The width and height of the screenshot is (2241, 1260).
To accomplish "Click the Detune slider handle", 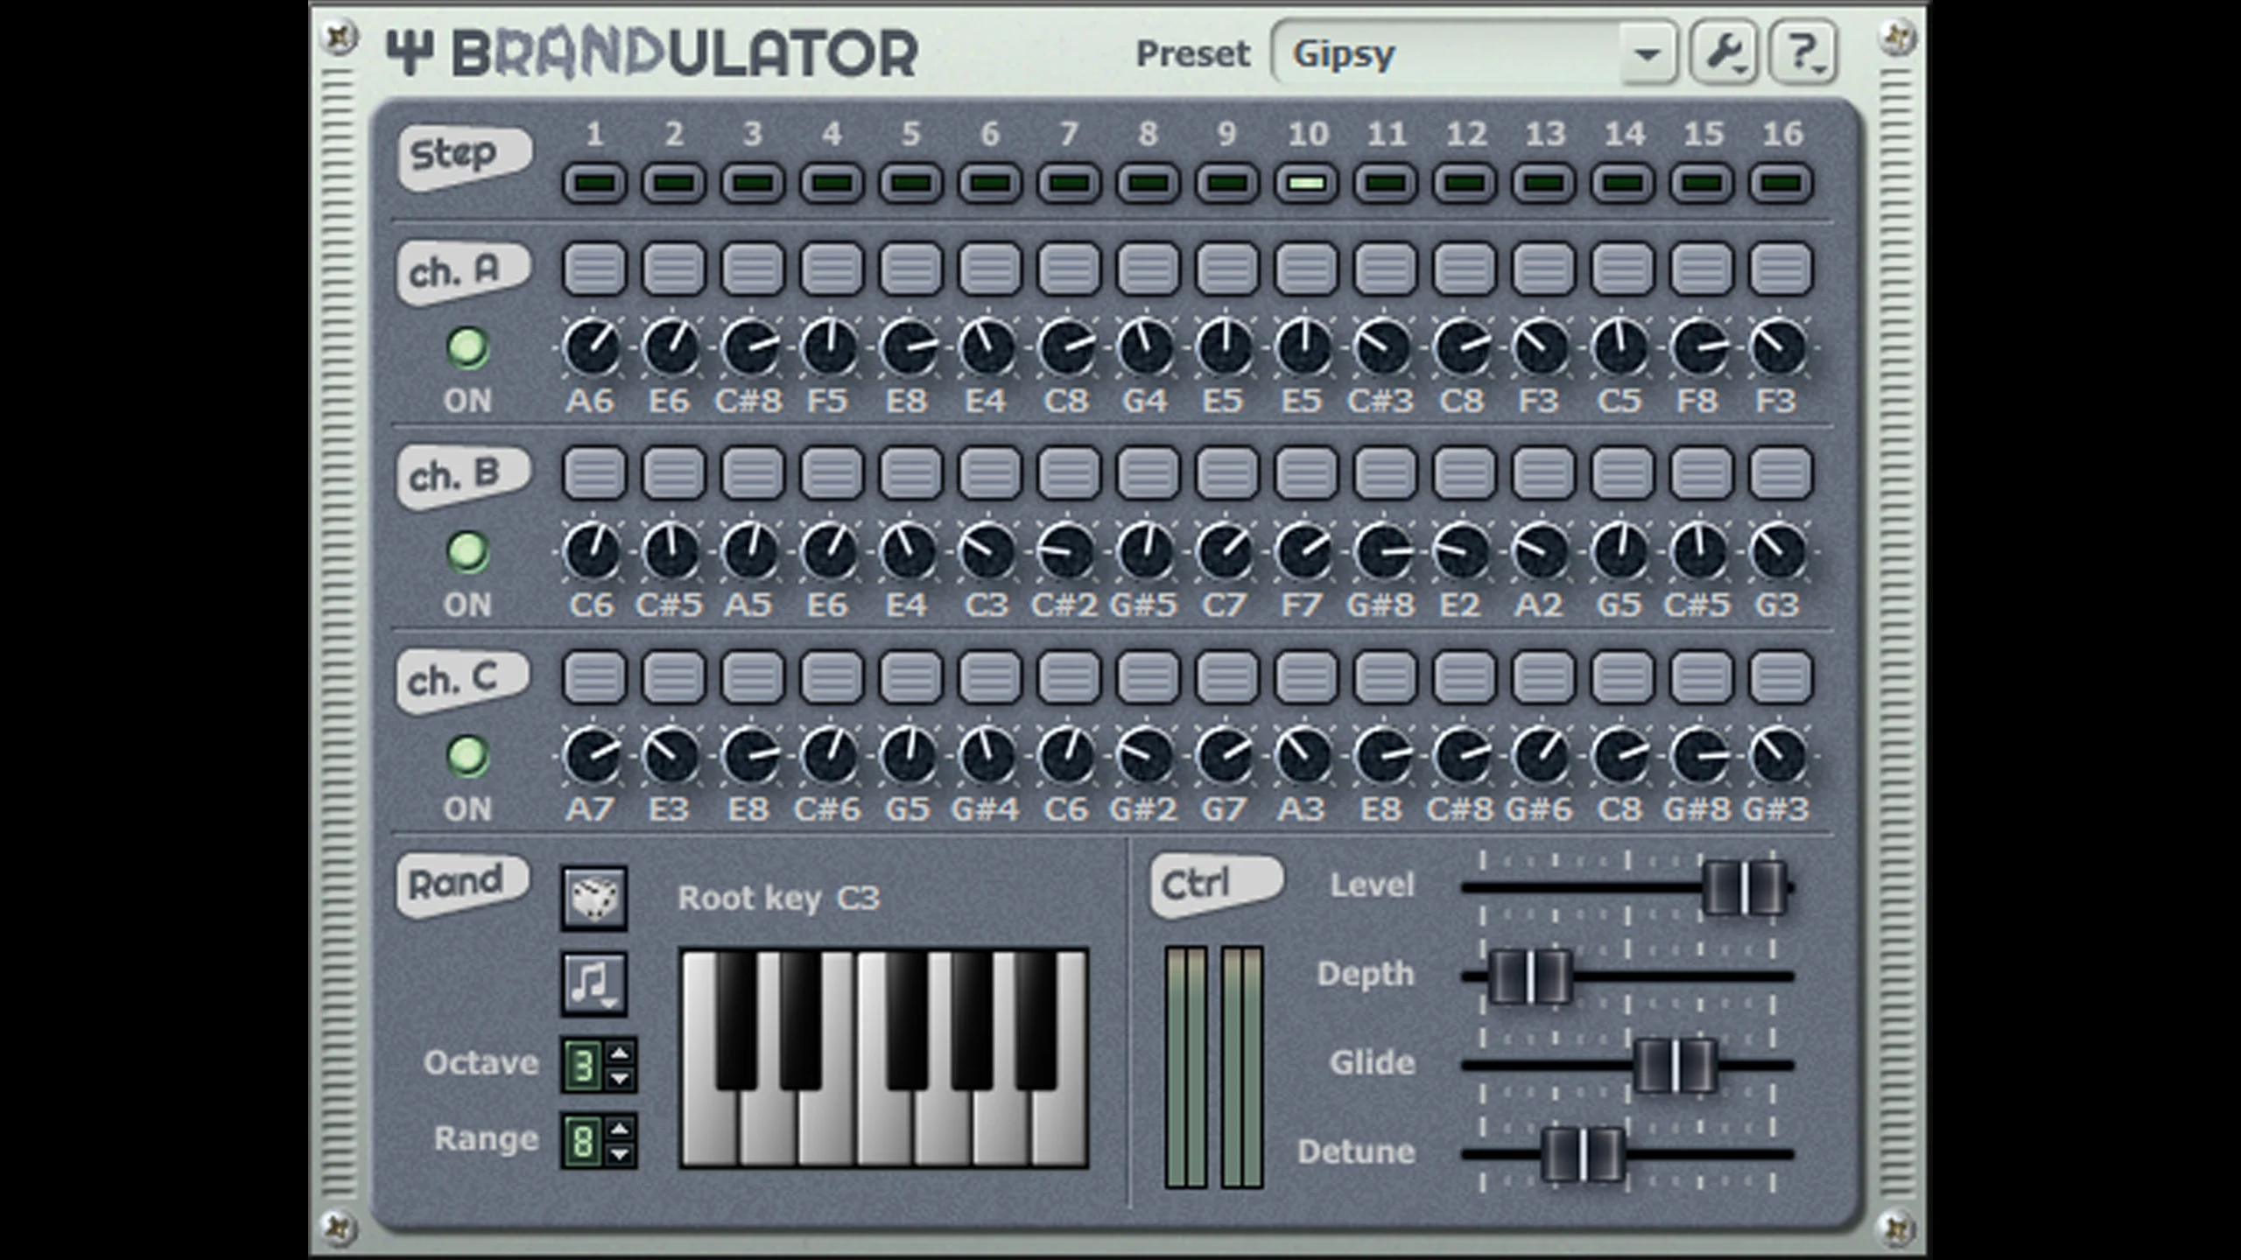I will [1583, 1154].
